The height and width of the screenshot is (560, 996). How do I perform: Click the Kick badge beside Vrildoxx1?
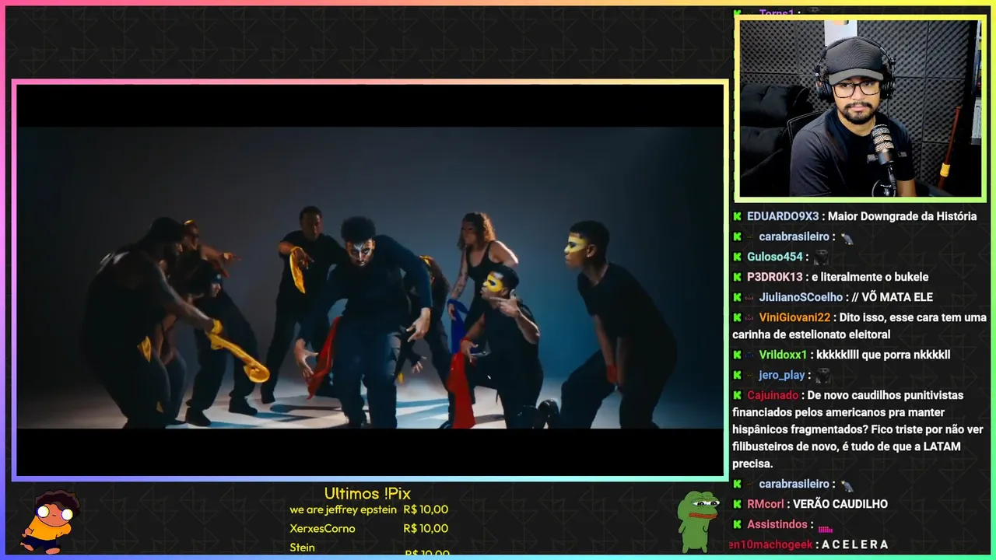[737, 355]
